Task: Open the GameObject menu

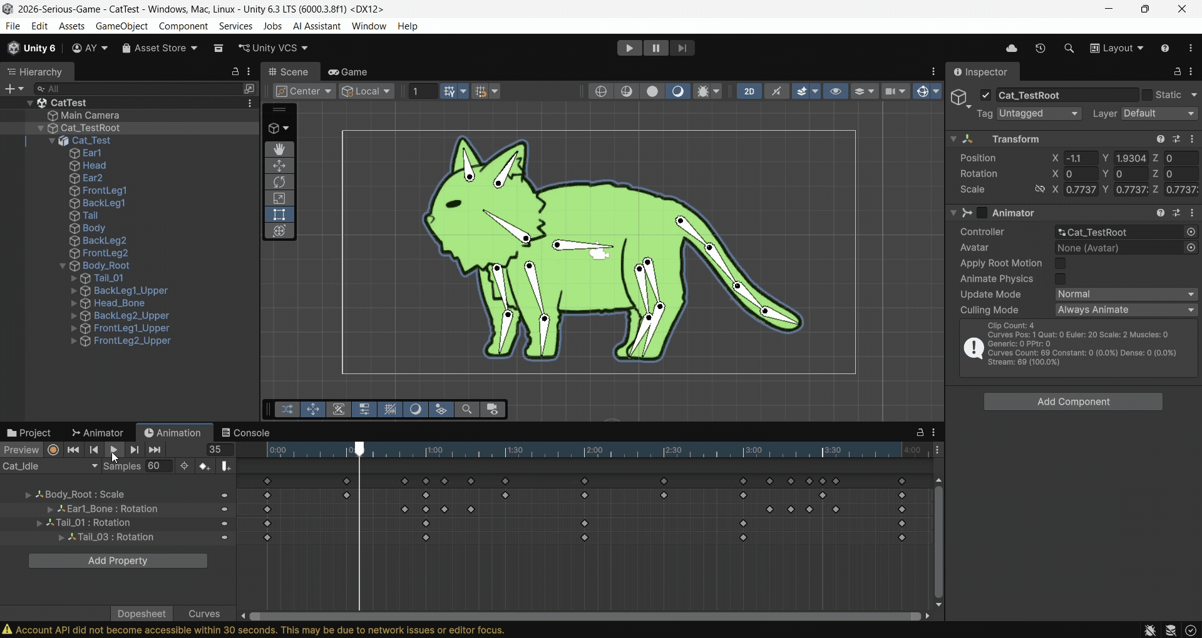Action: (x=121, y=26)
